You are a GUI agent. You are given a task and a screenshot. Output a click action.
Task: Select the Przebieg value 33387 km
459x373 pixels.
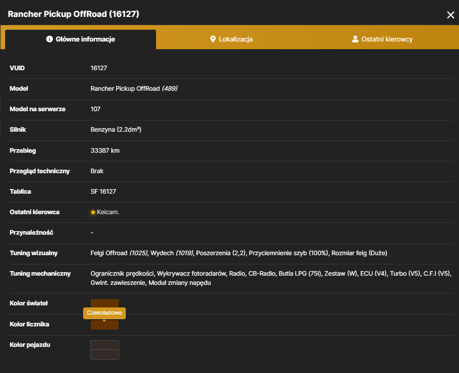point(105,151)
